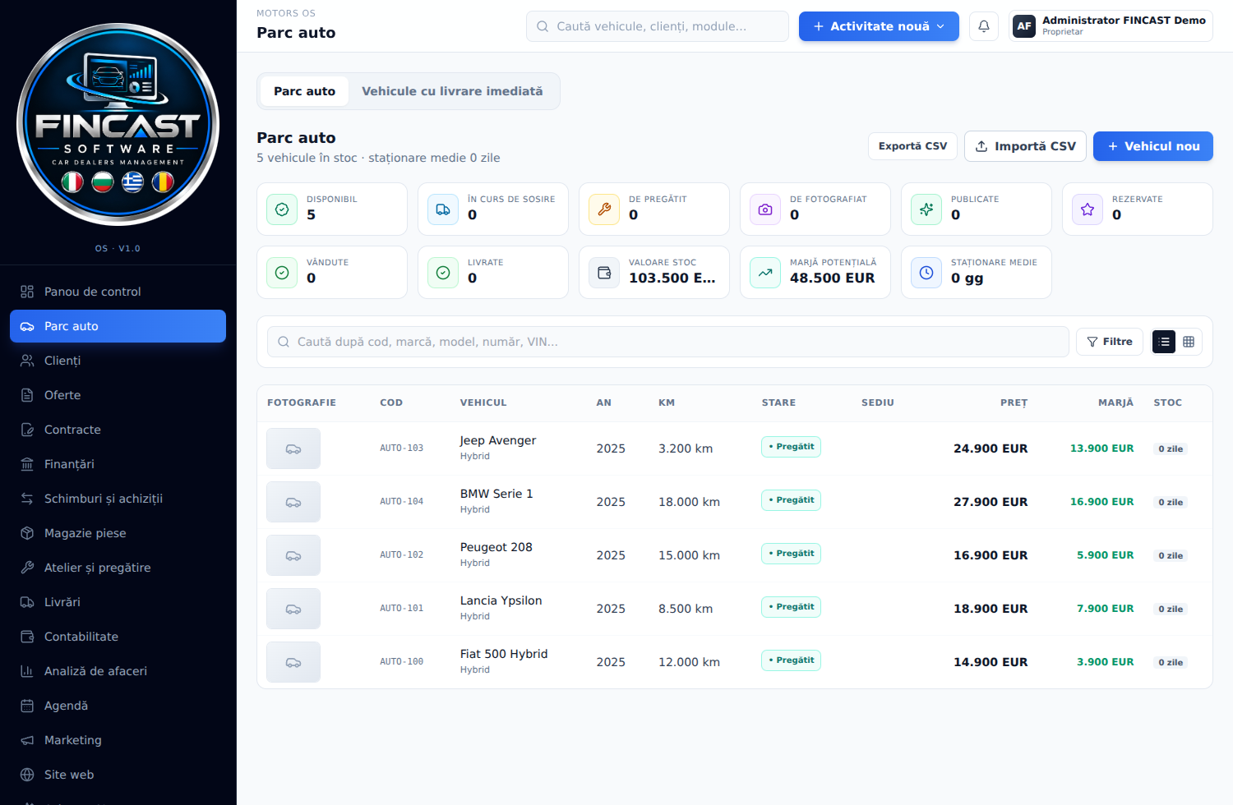Expand the Activitate nouă dropdown
This screenshot has width=1233, height=805.
click(x=879, y=26)
